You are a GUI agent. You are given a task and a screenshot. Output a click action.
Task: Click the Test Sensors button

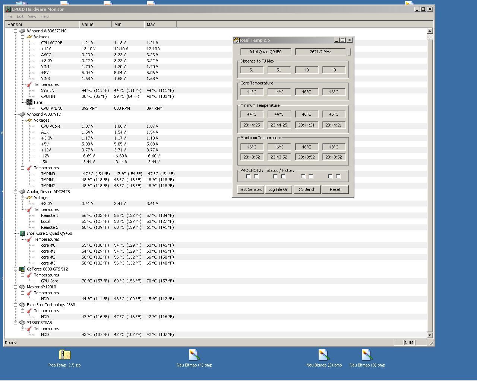(x=250, y=189)
